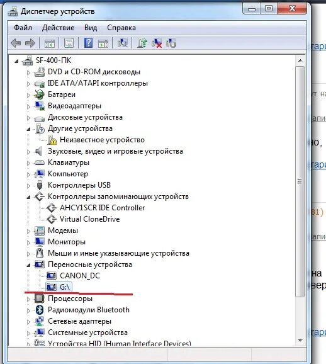Click scrollbar down arrow in device tree
This screenshot has width=326, height=364.
click(x=300, y=341)
